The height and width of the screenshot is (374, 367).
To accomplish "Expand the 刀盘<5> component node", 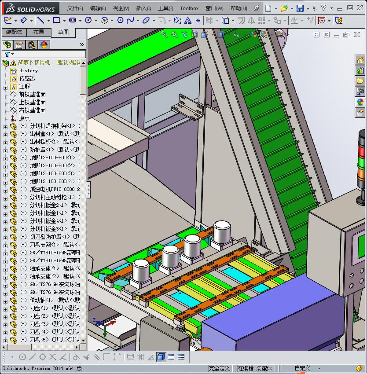I will [x=5, y=341].
